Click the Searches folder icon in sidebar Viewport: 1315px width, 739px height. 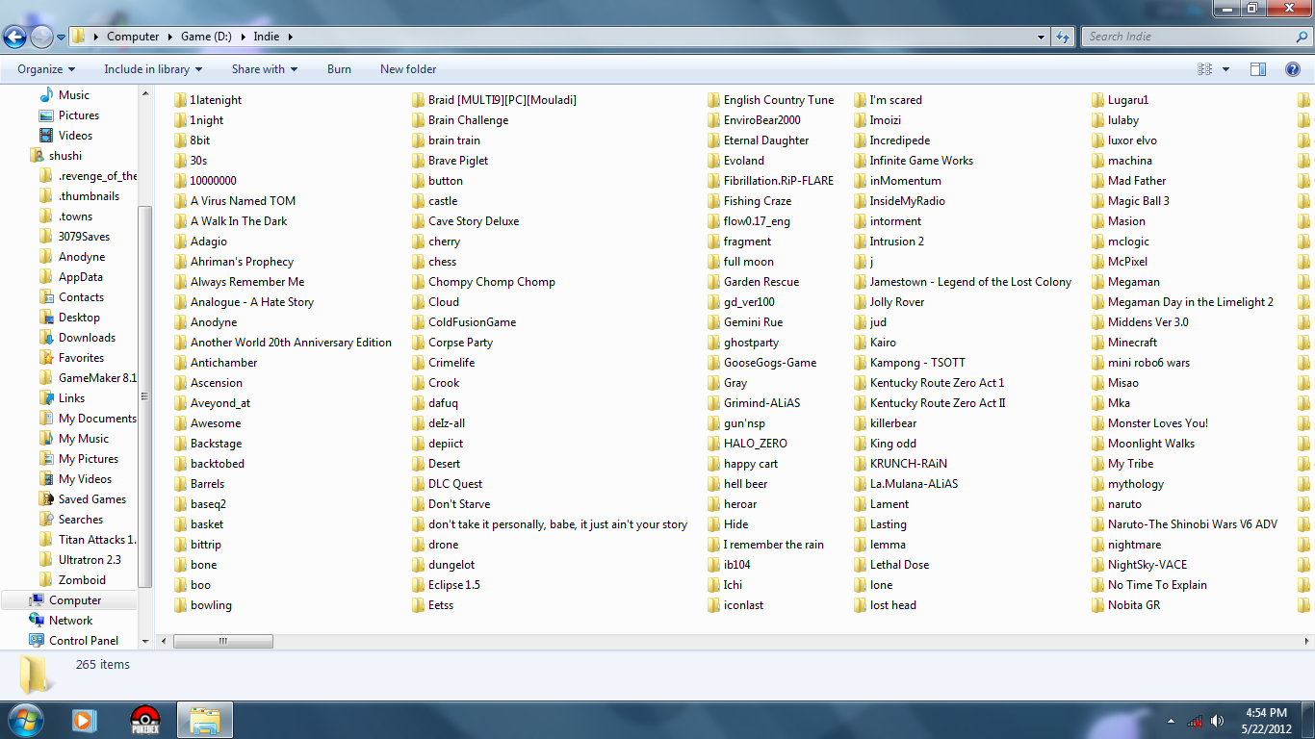click(x=45, y=520)
